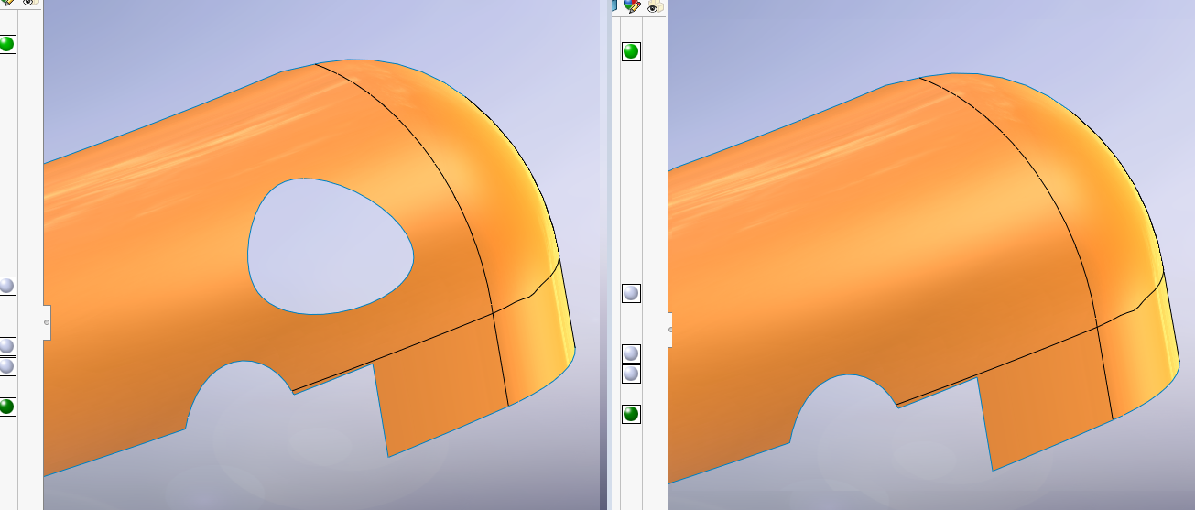
Task: Toggle the middle gray sphere in right panel
Action: 631,353
